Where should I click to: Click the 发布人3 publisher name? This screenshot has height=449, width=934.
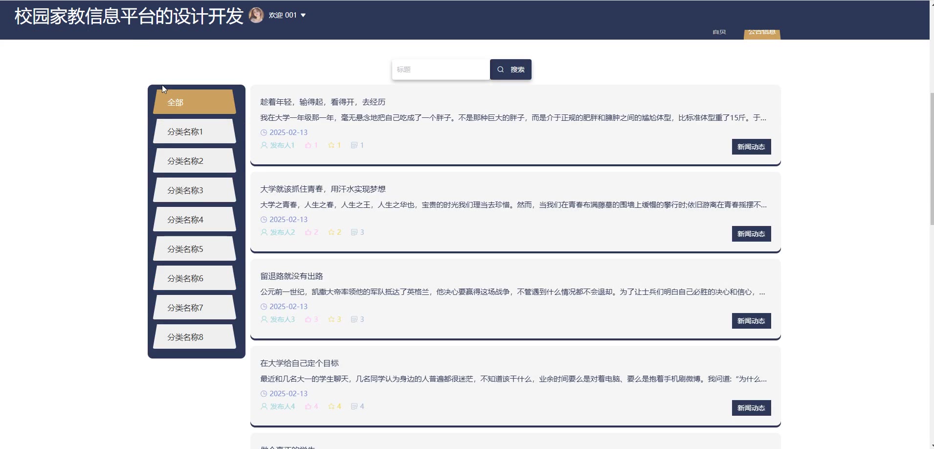tap(282, 319)
